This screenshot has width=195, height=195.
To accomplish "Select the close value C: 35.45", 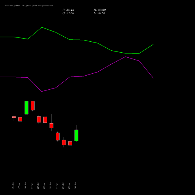I will [x=68, y=10].
